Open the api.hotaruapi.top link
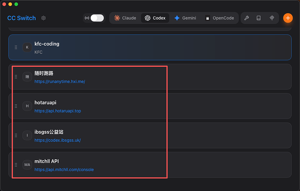300x191 pixels. point(58,111)
